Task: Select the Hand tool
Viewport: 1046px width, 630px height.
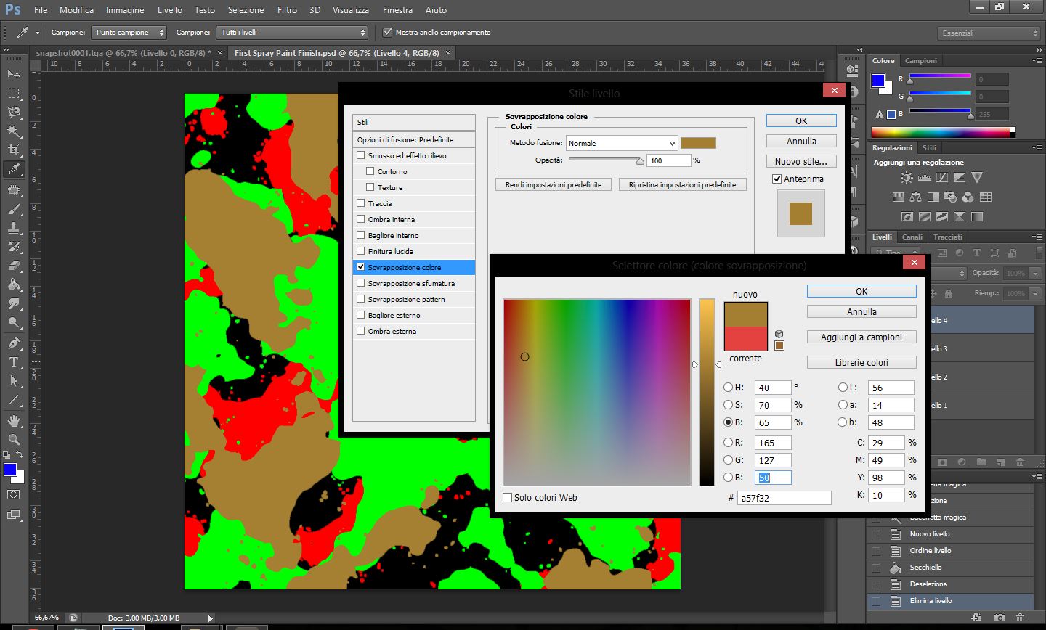Action: [14, 421]
